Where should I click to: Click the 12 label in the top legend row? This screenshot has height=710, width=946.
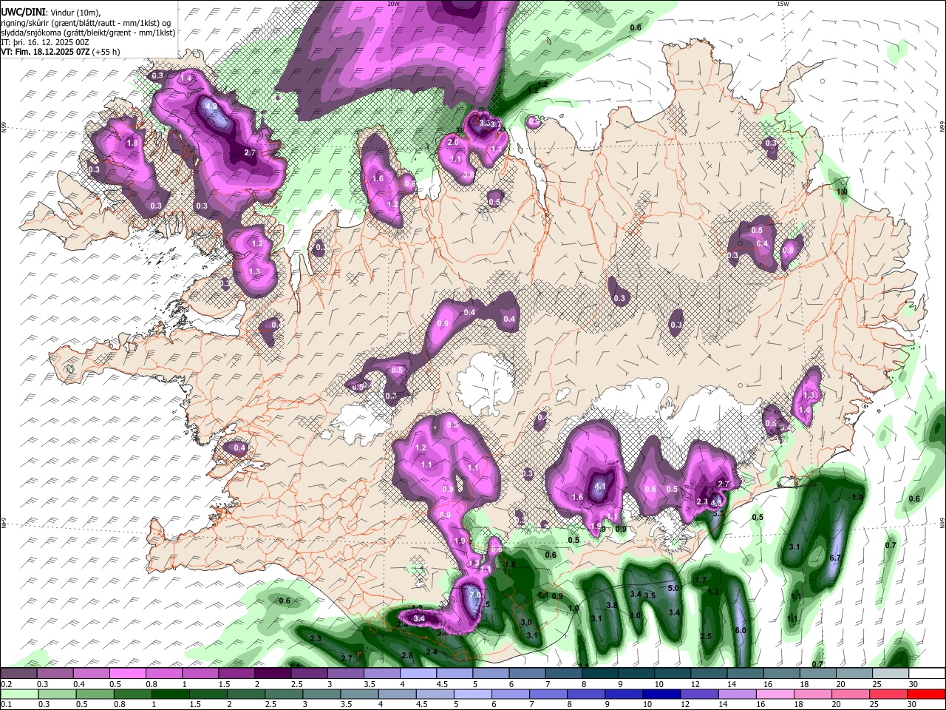pos(696,685)
